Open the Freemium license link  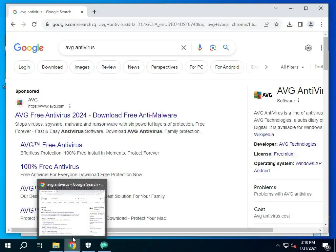pyautogui.click(x=284, y=154)
